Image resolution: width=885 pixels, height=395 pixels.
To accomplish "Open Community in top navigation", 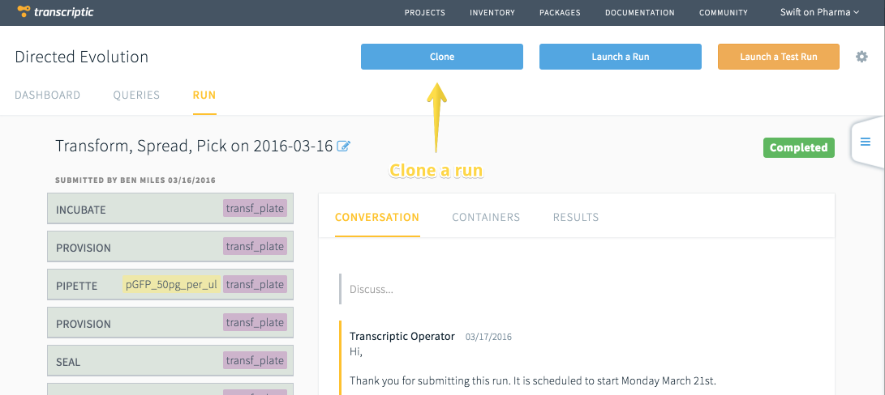I will (x=723, y=12).
